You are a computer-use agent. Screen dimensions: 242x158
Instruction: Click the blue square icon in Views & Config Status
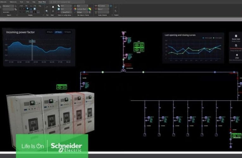pyautogui.click(x=59, y=9)
